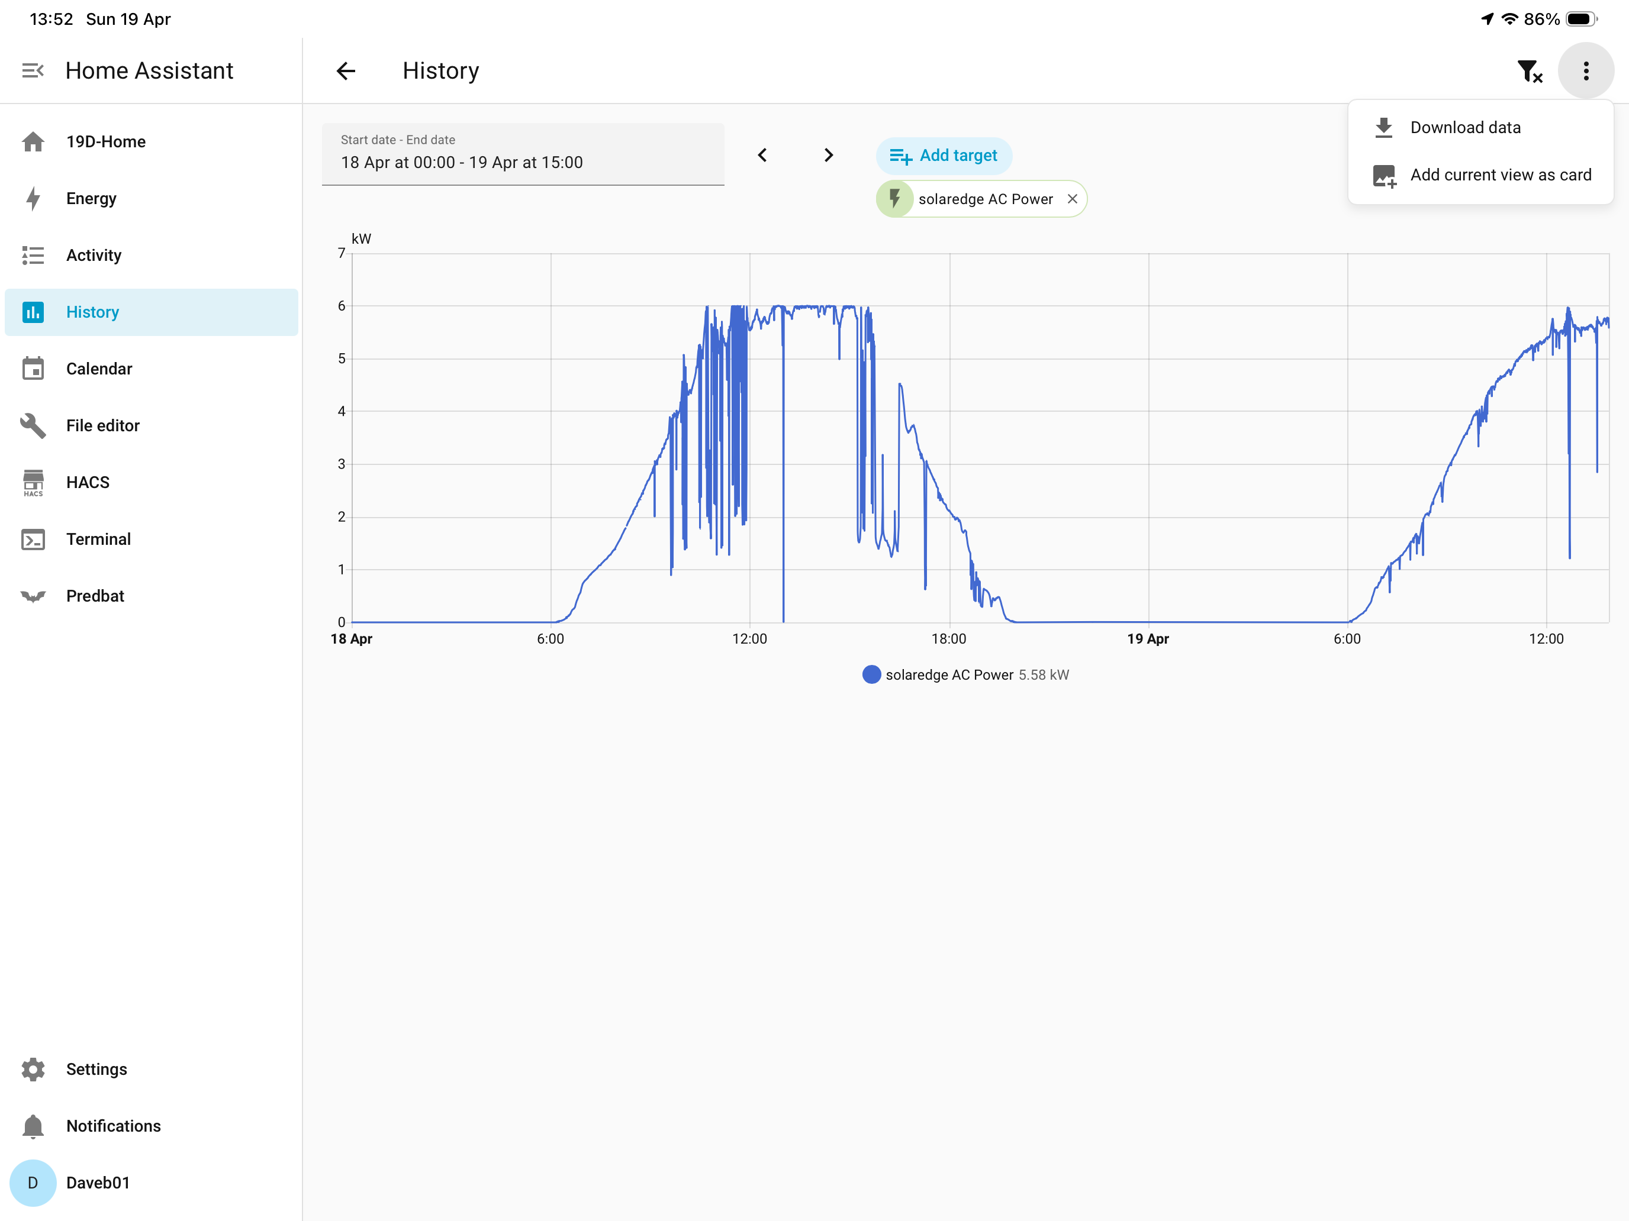This screenshot has width=1629, height=1221.
Task: Click the location services arrow icon
Action: pos(1487,19)
